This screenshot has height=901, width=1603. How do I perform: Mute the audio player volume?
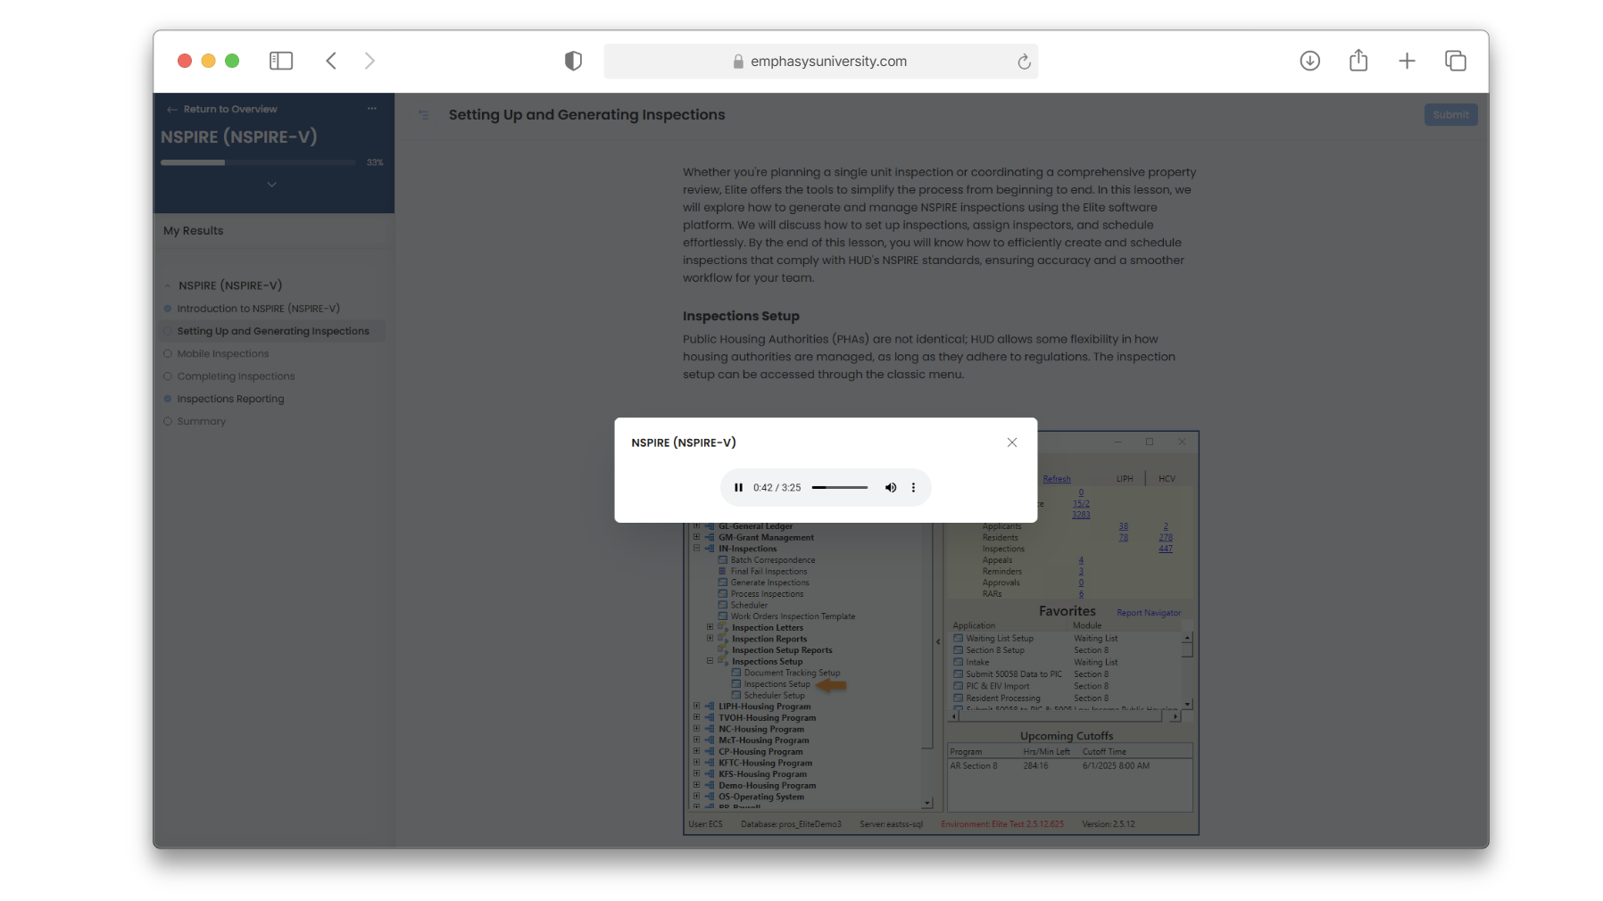click(x=890, y=488)
